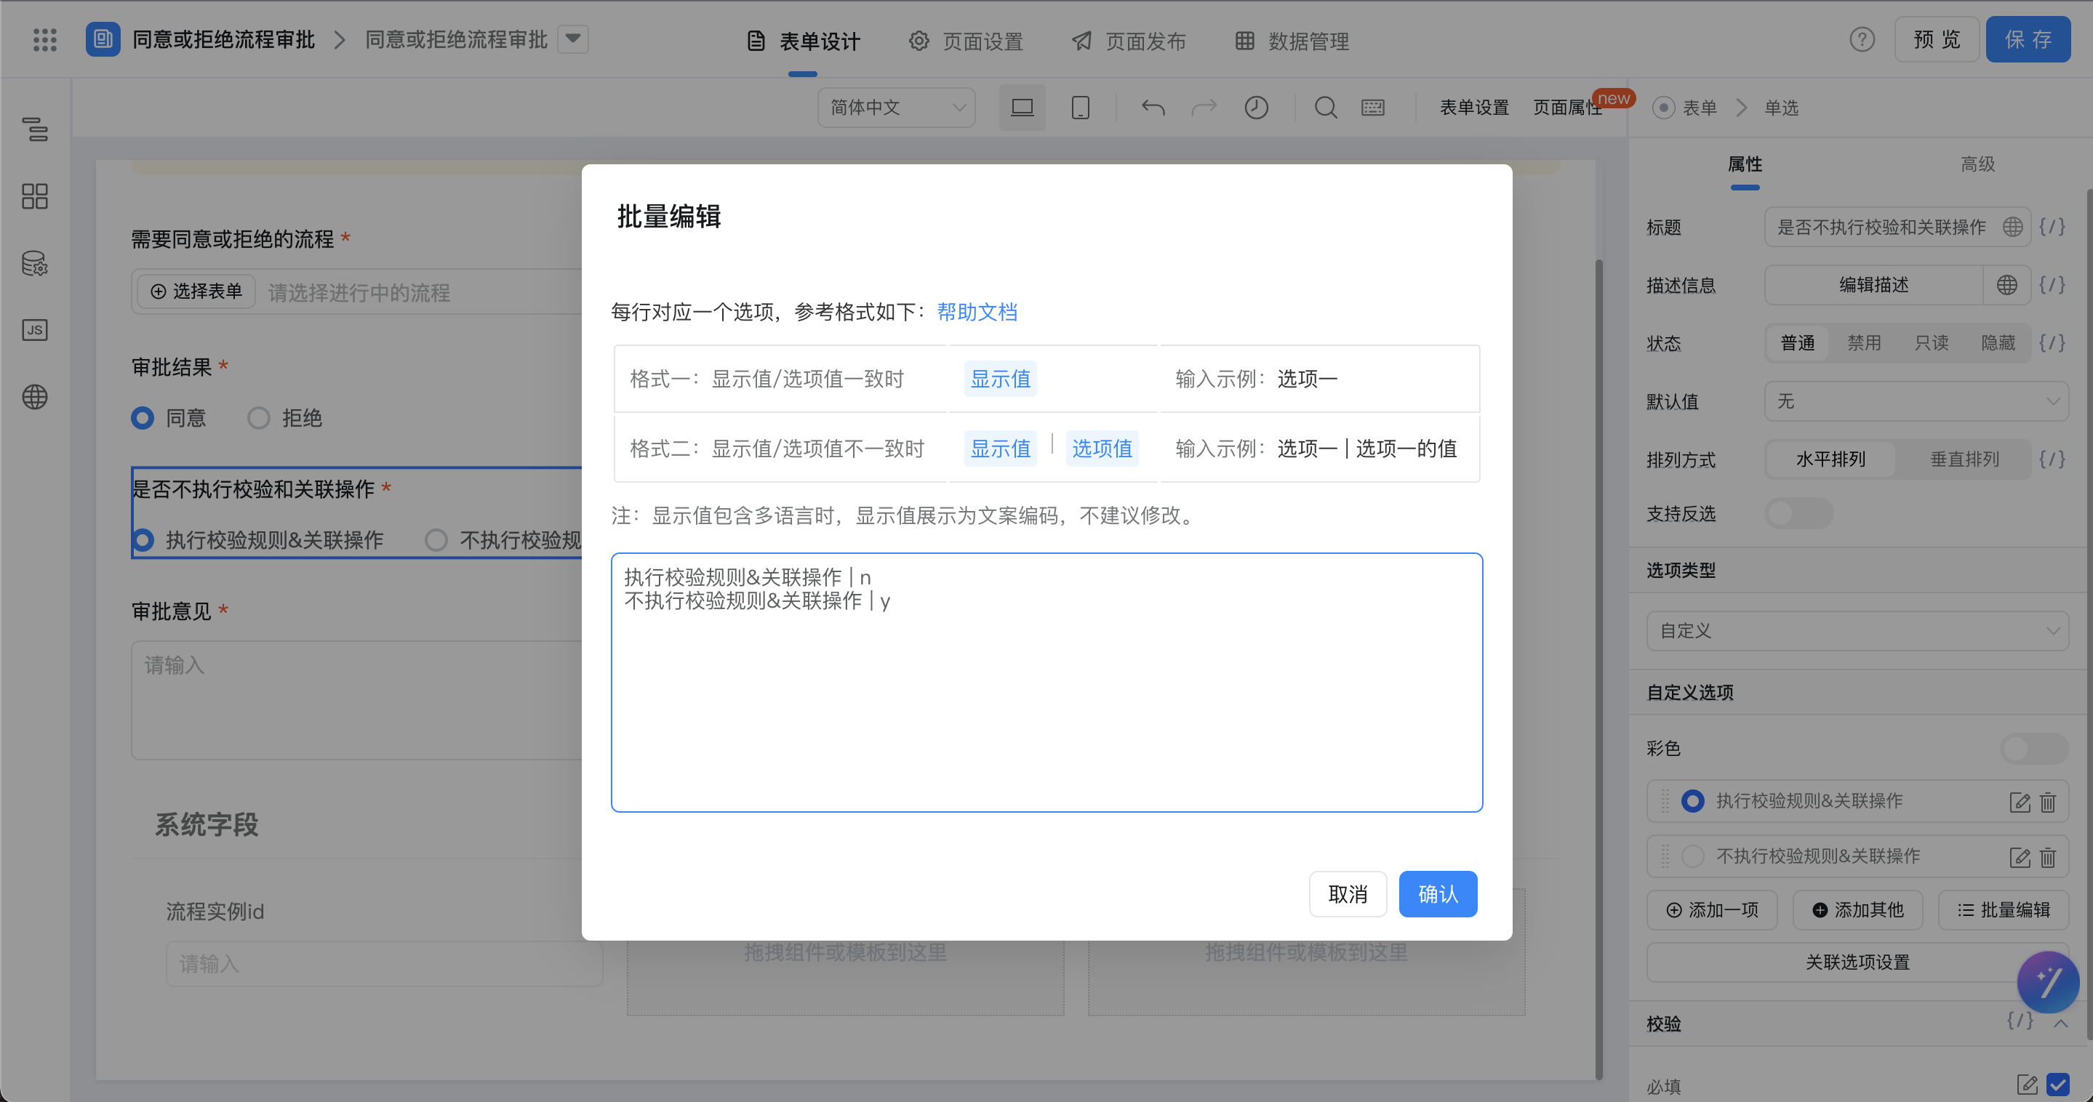
Task: Click the undo arrow icon
Action: [1153, 107]
